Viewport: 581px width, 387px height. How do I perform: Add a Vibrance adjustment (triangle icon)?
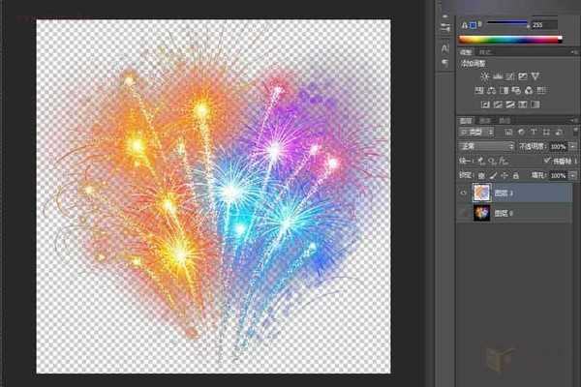click(535, 75)
